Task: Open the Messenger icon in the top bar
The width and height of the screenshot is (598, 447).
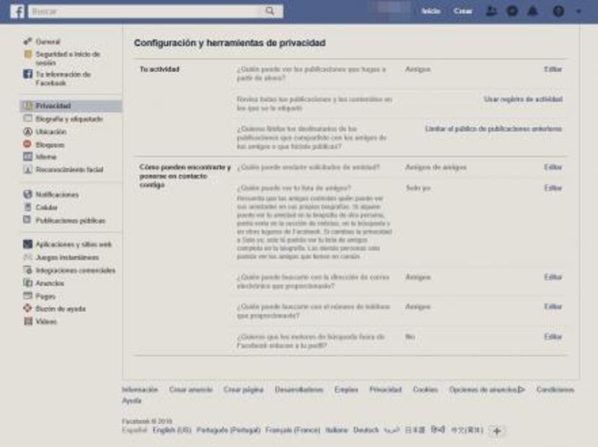Action: click(513, 10)
